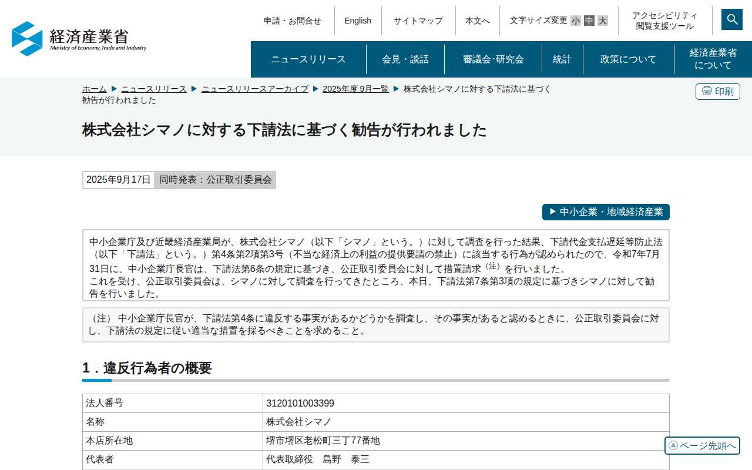Screen dimensions: 752x470
Task: Set font size to large (大)
Action: click(x=603, y=21)
